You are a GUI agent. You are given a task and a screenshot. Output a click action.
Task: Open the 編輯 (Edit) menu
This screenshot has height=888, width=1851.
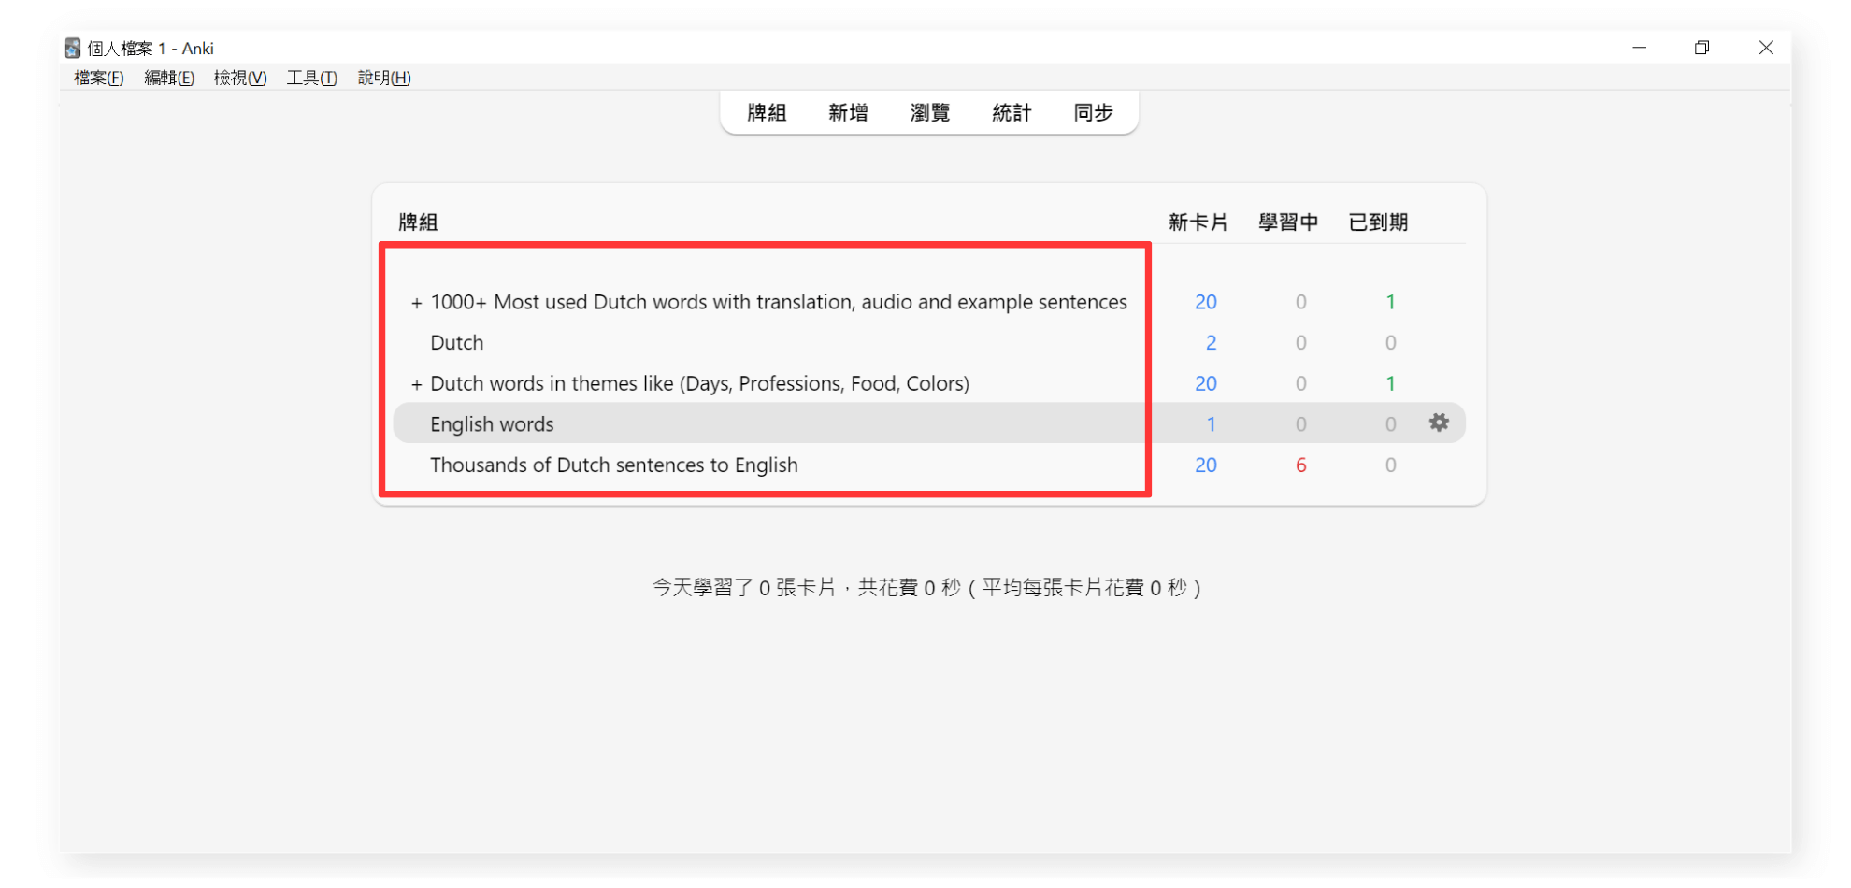169,78
